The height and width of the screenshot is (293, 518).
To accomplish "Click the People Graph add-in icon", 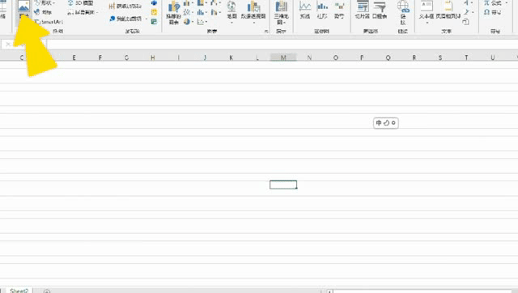I will 154,22.
